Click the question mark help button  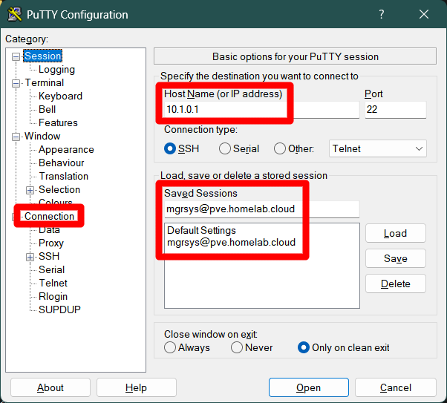pyautogui.click(x=382, y=14)
